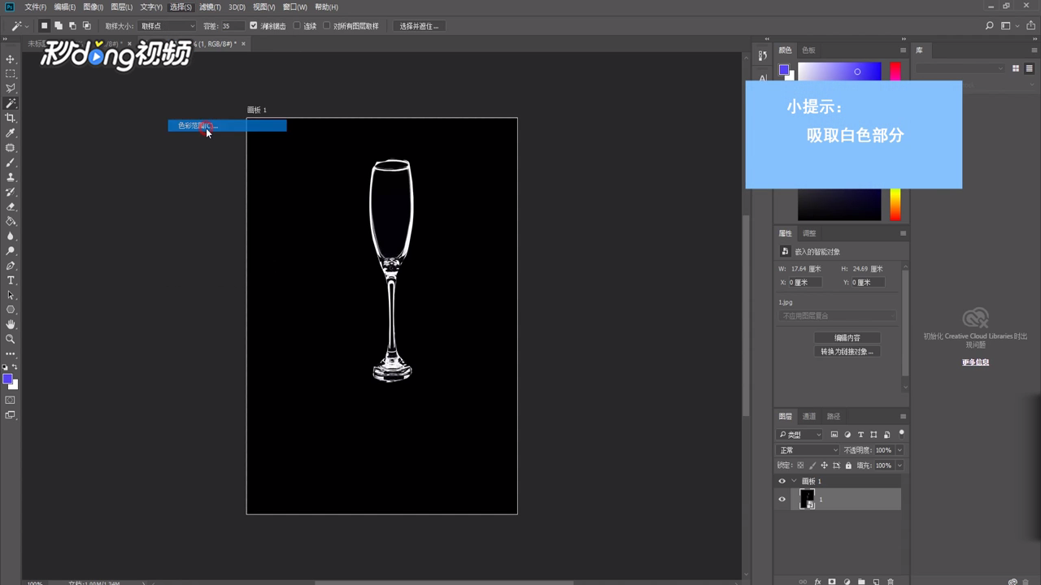Click the 转换为链接对象 button
The image size is (1041, 585).
point(847,352)
